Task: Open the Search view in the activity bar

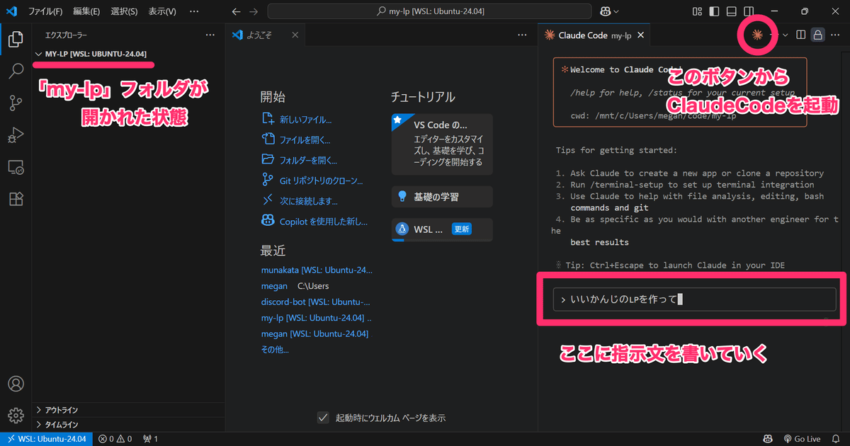Action: (16, 71)
